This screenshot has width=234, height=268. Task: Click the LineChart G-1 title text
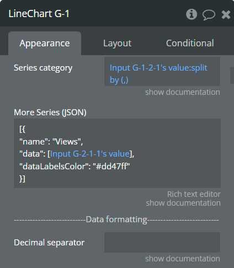tap(39, 14)
